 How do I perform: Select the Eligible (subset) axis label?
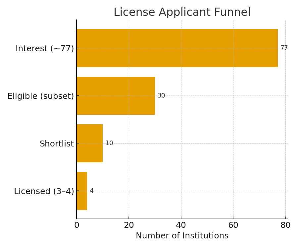[41, 96]
